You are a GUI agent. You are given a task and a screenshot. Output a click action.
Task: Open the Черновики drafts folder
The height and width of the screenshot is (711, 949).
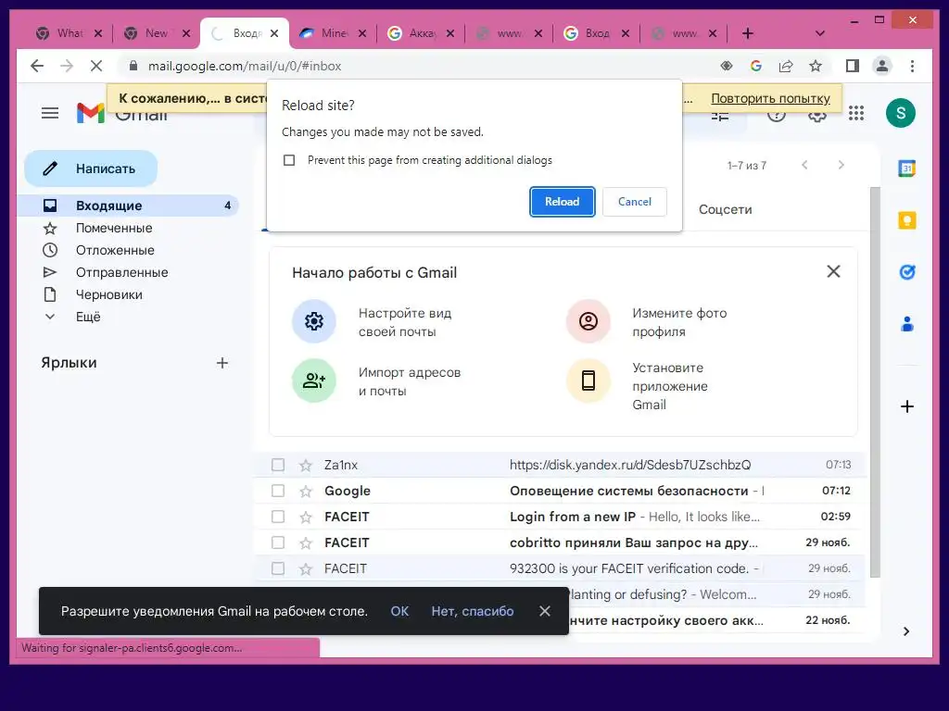pos(109,295)
